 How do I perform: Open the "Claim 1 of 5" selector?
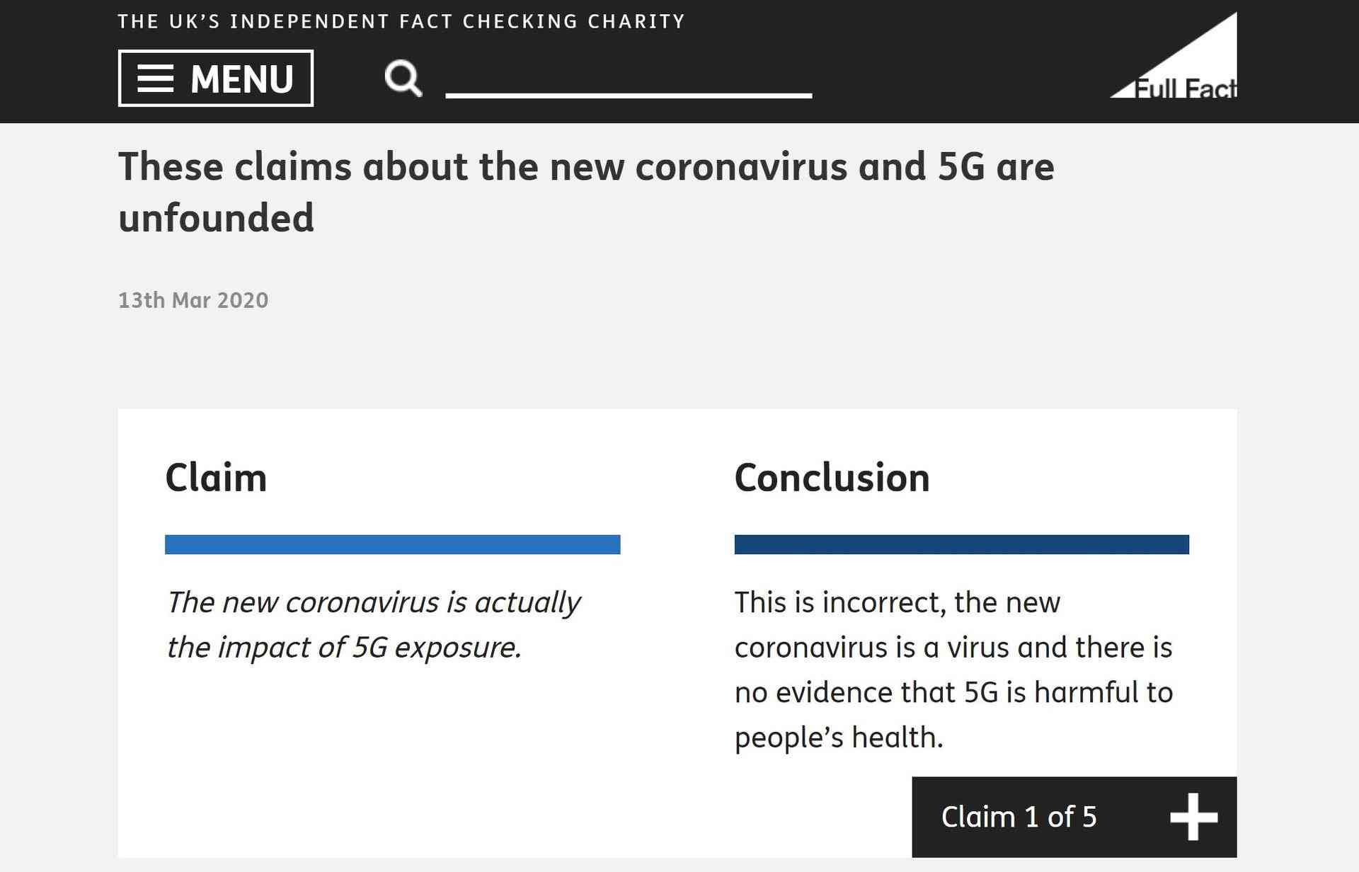(x=1019, y=817)
